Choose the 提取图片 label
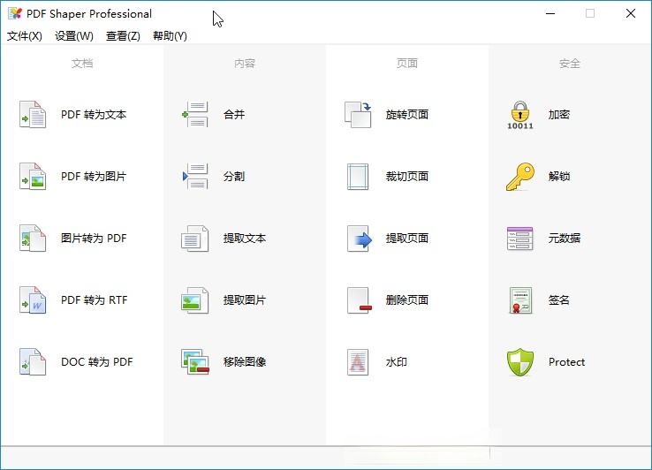The image size is (652, 470). coord(245,299)
